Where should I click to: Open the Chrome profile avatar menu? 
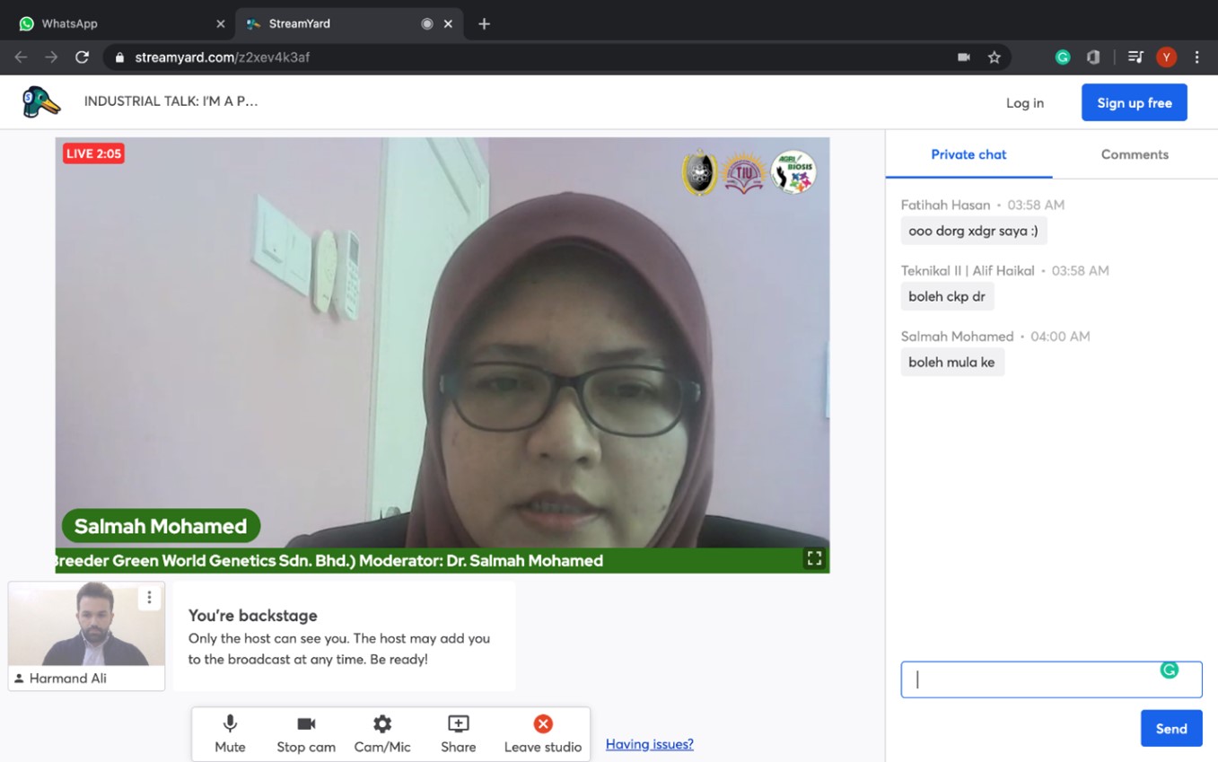(1166, 57)
